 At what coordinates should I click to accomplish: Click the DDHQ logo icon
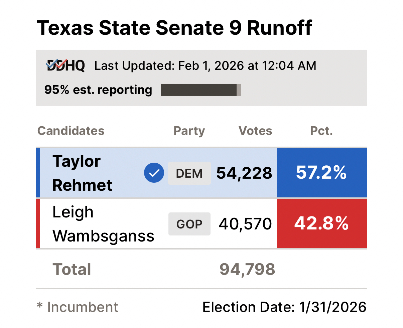[x=65, y=65]
